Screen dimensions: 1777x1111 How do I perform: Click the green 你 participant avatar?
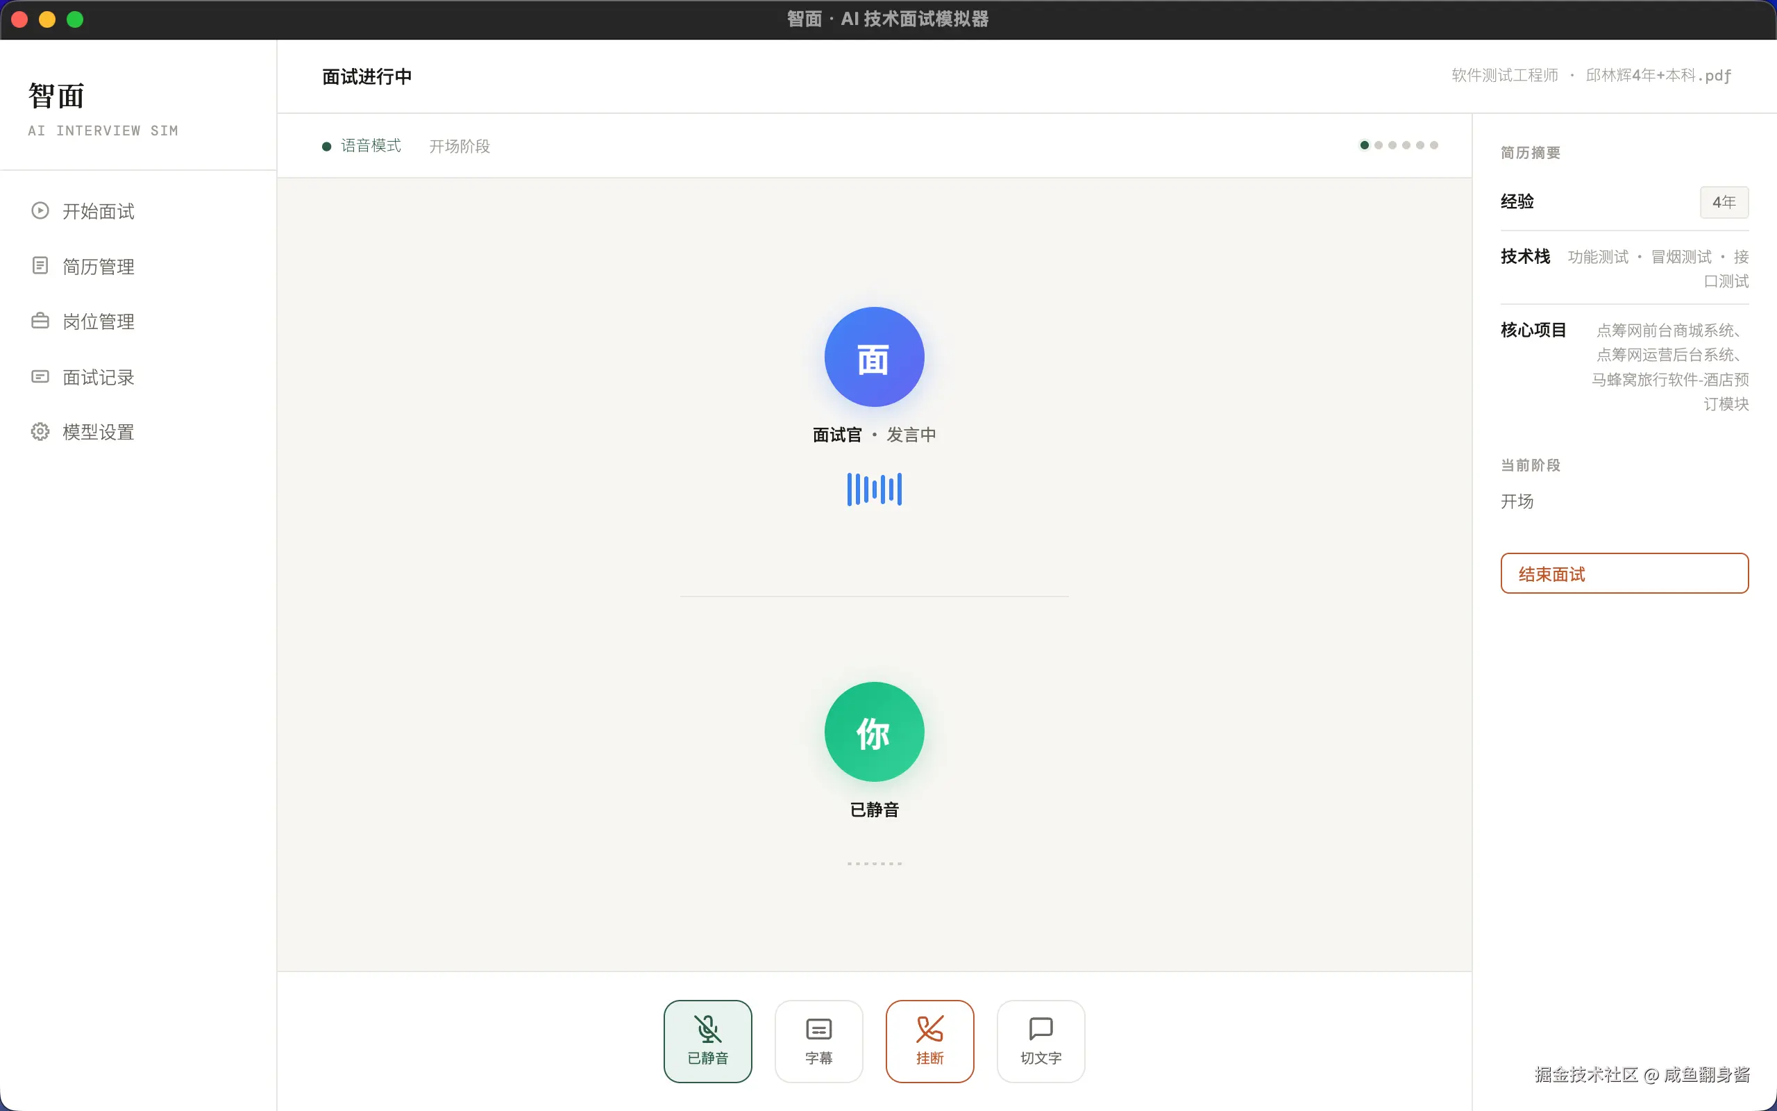(x=874, y=732)
